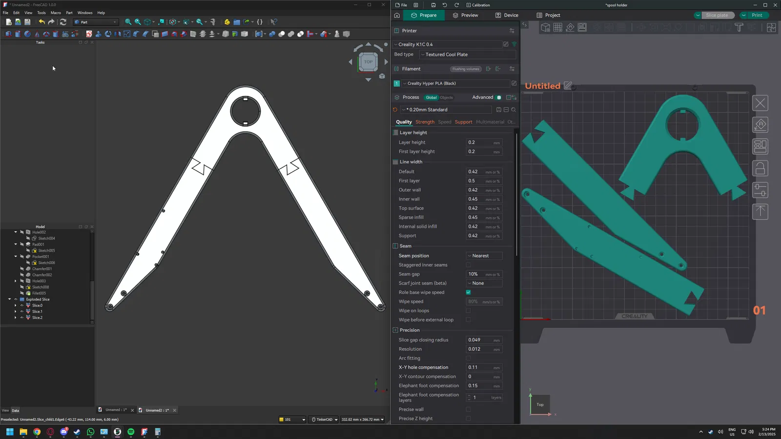This screenshot has height=439, width=781.
Task: Click the refresh/recompute icon in FreeCAD toolbar
Action: coord(63,22)
